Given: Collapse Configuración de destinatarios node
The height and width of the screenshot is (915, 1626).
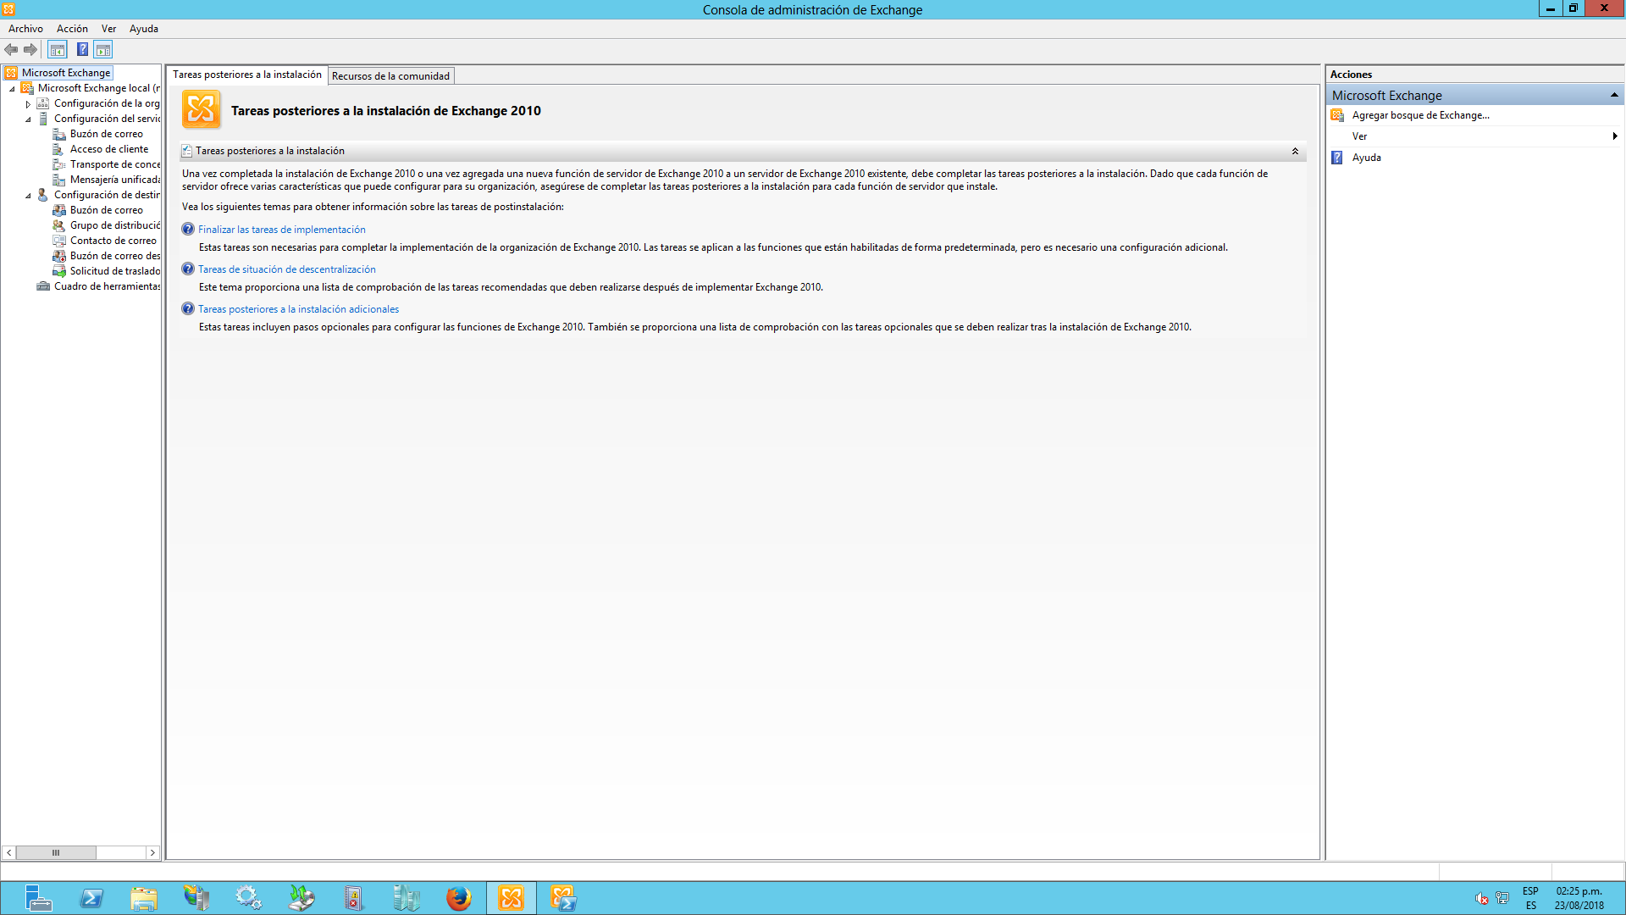Looking at the screenshot, I should tap(28, 195).
